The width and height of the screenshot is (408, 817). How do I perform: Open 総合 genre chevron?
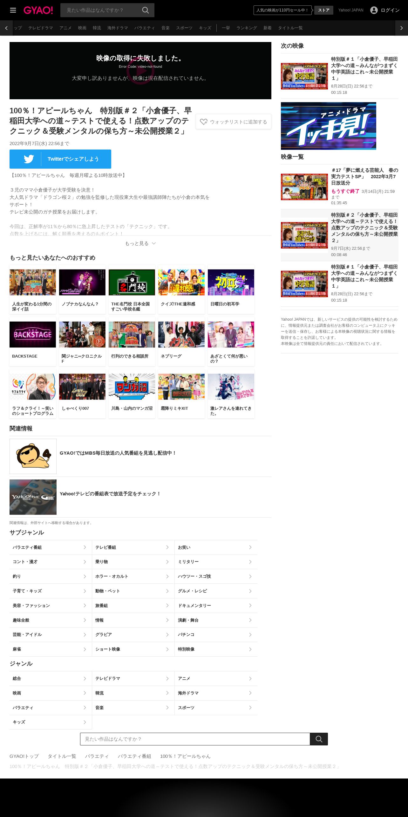point(85,679)
